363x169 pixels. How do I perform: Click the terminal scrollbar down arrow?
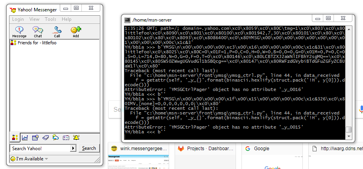[x=348, y=136]
